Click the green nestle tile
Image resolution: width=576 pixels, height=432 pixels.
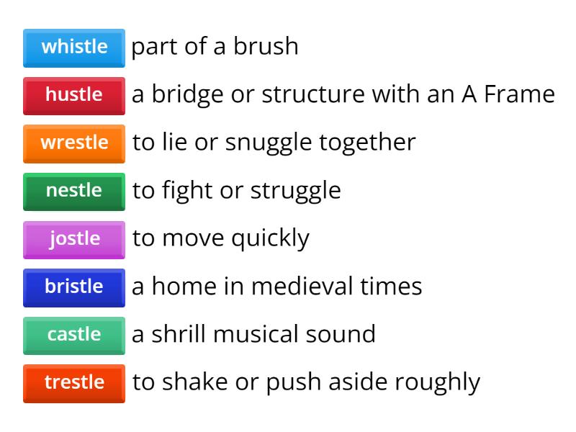(74, 191)
